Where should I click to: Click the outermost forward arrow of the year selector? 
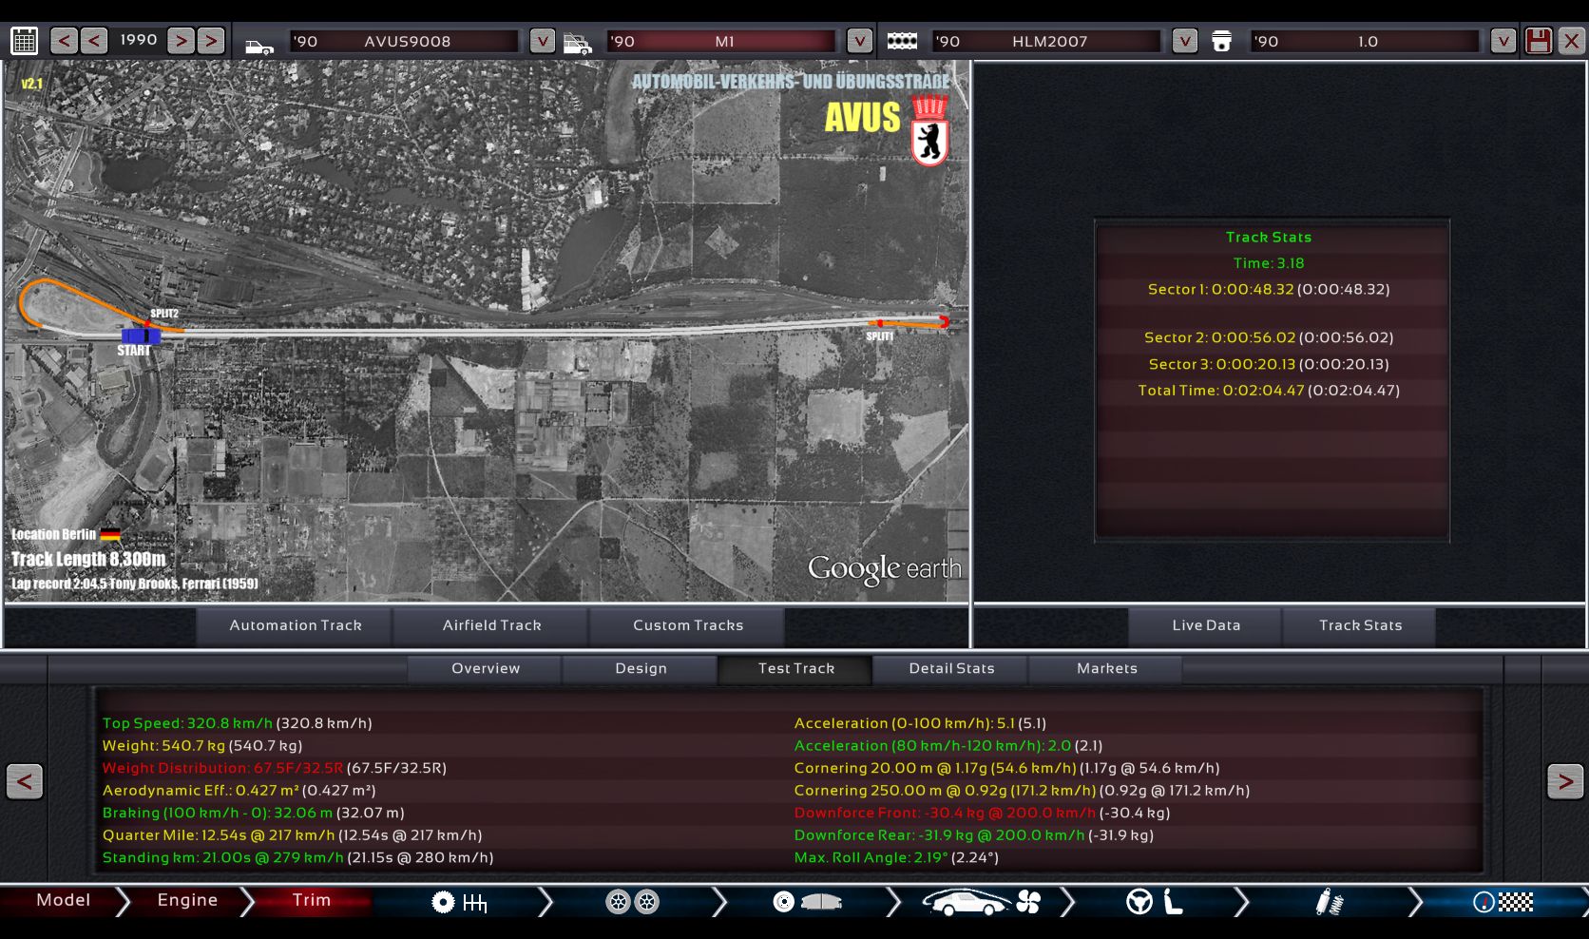pos(211,41)
